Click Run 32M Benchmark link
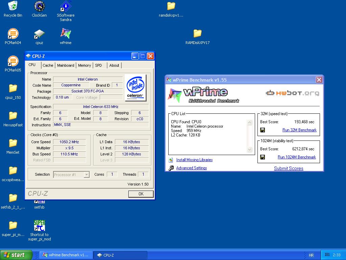The image size is (346, 260). [x=299, y=130]
